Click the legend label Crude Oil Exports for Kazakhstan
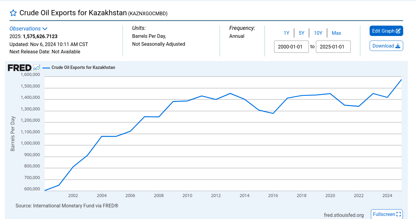 pyautogui.click(x=83, y=67)
